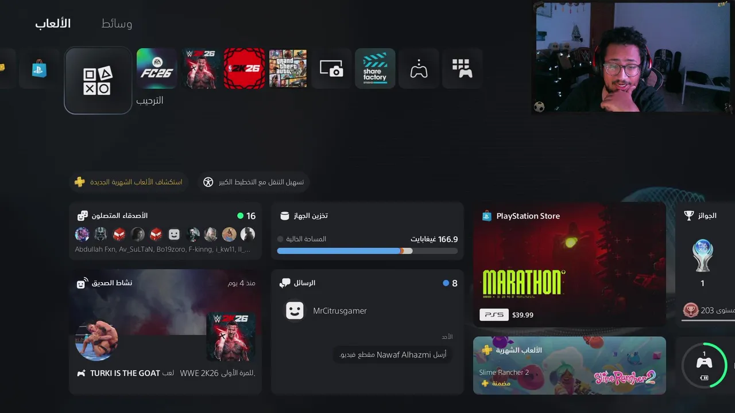735x413 pixels.
Task: Open the PlayStation Store shopping bag icon
Action: pyautogui.click(x=39, y=69)
